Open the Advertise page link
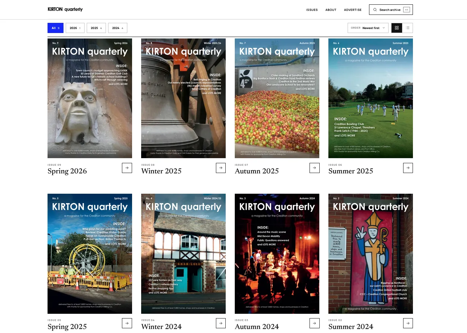467x333 pixels. 353,10
